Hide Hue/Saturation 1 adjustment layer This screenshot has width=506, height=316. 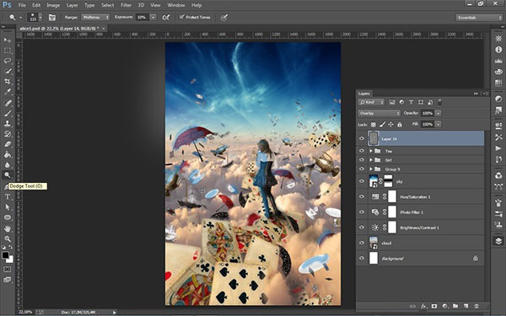coord(362,196)
